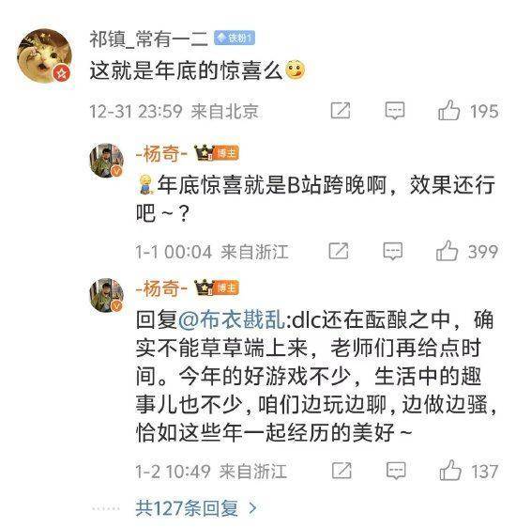View 杨奇's avatar on the second reply
Viewport: 516px width, 528px height.
[x=107, y=295]
